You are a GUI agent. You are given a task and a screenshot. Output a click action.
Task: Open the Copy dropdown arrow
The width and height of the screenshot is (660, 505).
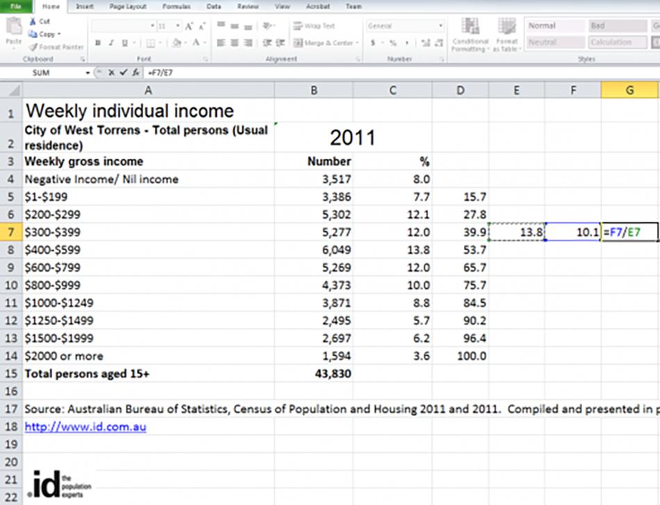(x=59, y=34)
